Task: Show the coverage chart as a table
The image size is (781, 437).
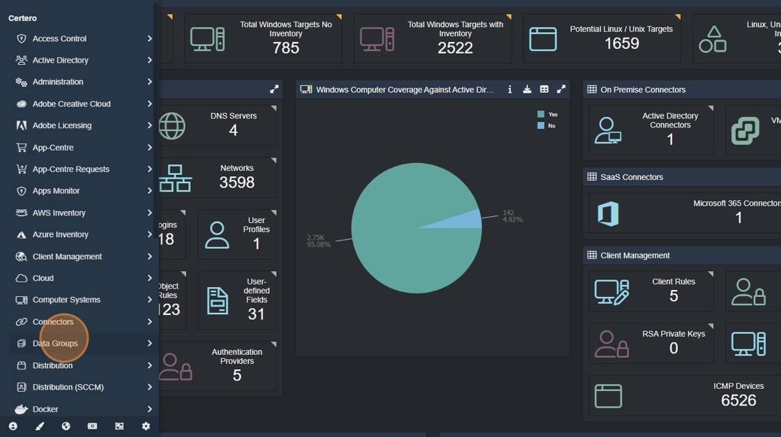Action: [544, 90]
